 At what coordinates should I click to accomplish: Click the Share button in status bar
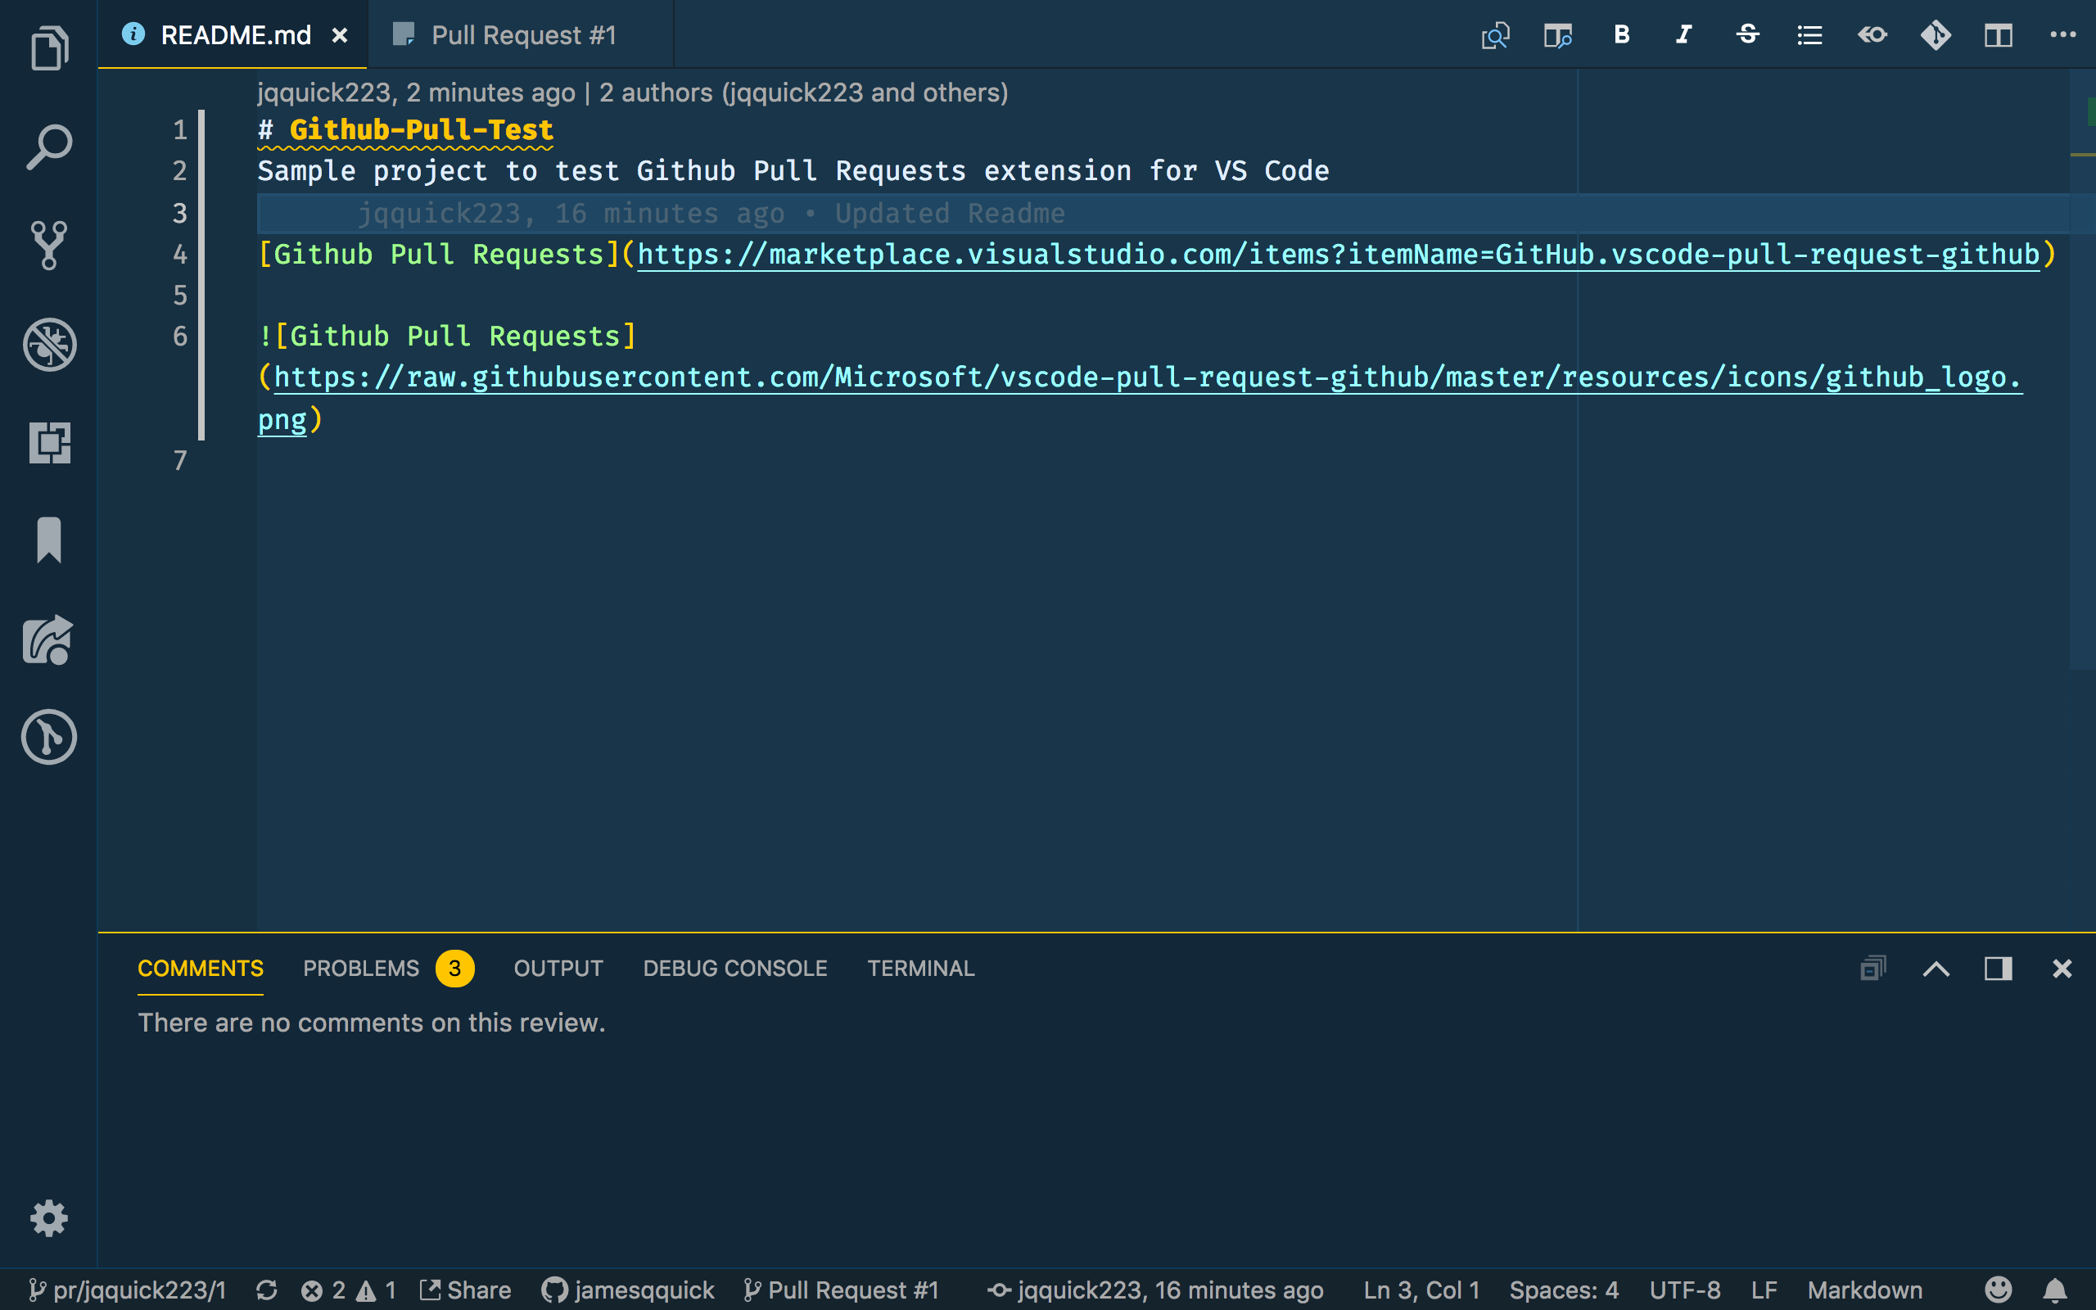pyautogui.click(x=465, y=1290)
